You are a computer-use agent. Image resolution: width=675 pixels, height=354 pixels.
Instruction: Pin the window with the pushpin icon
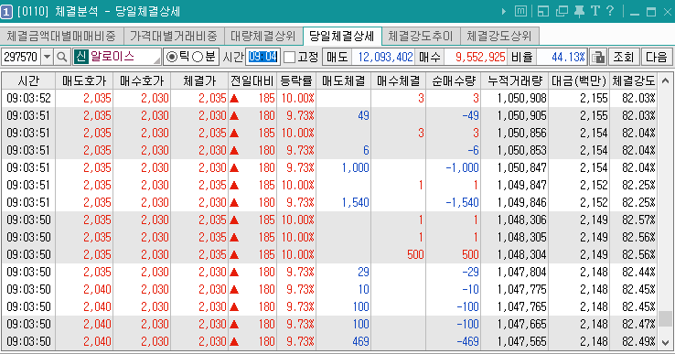point(580,12)
